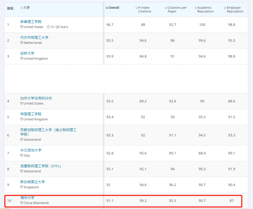Viewport: 253px width, 209px height.
Task: Select overall score 92.1 in EPFL row
Action: point(110,169)
